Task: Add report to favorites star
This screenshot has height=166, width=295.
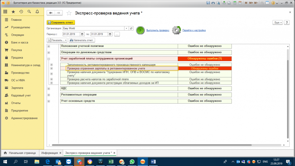Action: tap(69, 13)
